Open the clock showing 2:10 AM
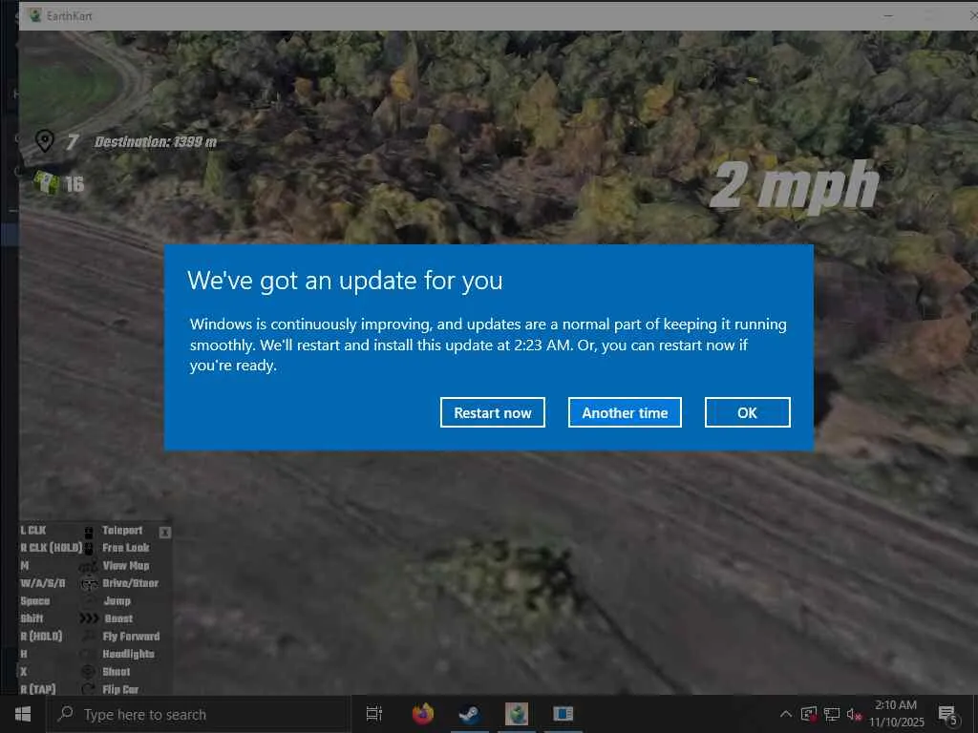The image size is (978, 733). tap(896, 714)
